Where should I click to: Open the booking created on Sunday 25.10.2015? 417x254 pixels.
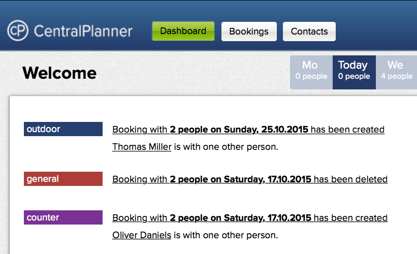pos(248,130)
